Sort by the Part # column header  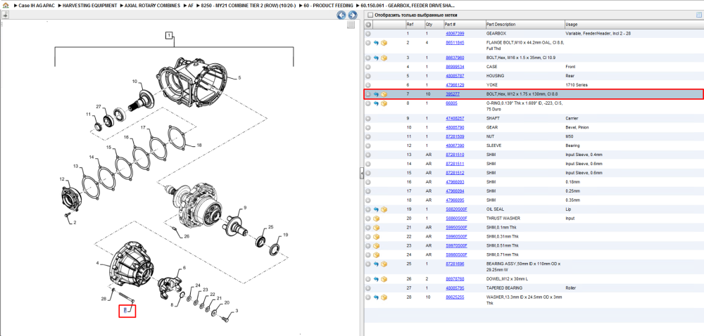coord(464,24)
